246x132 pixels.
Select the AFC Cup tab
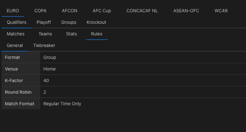pos(102,11)
